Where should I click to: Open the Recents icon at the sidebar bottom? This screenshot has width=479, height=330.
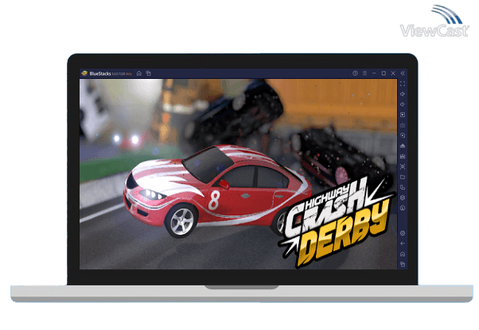403,264
